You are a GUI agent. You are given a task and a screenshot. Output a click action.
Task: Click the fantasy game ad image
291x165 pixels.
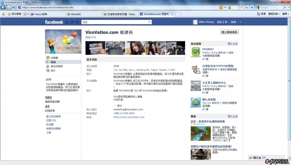pos(201,134)
